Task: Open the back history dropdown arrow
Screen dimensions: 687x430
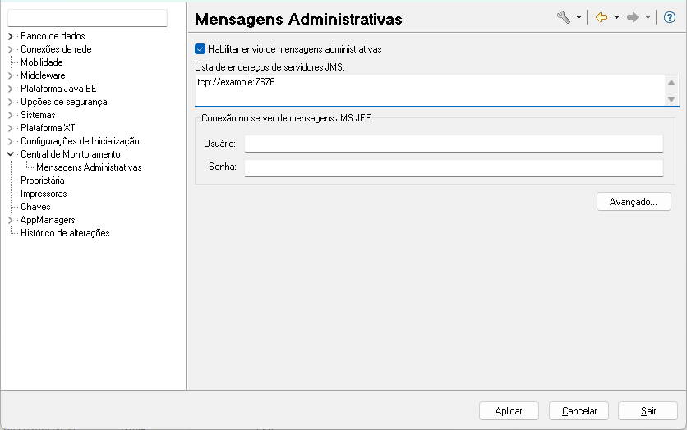Action: 616,17
